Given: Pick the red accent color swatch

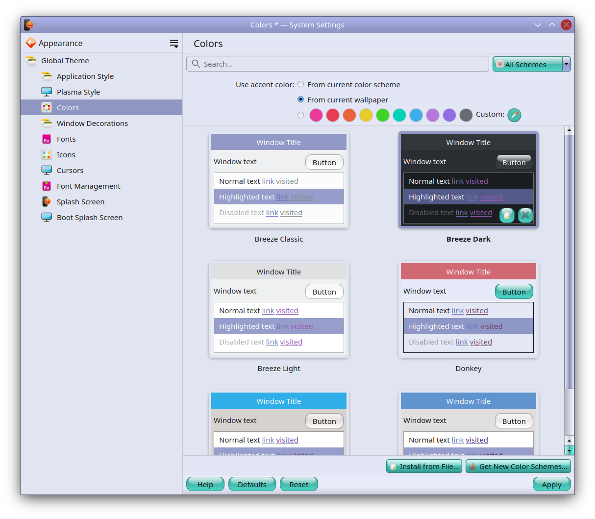Looking at the screenshot, I should tap(333, 115).
